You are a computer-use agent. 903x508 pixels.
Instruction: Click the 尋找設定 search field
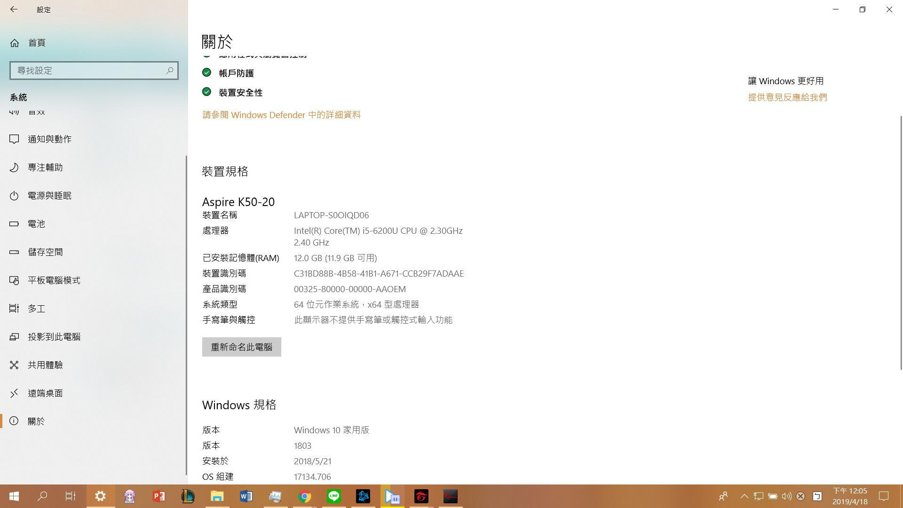[94, 71]
